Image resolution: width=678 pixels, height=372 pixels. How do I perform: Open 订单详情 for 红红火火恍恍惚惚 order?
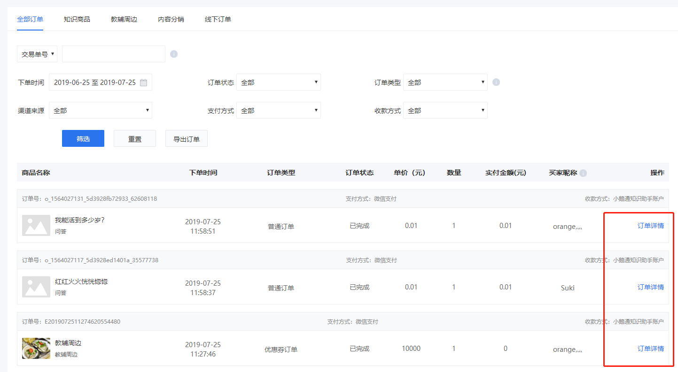click(651, 287)
